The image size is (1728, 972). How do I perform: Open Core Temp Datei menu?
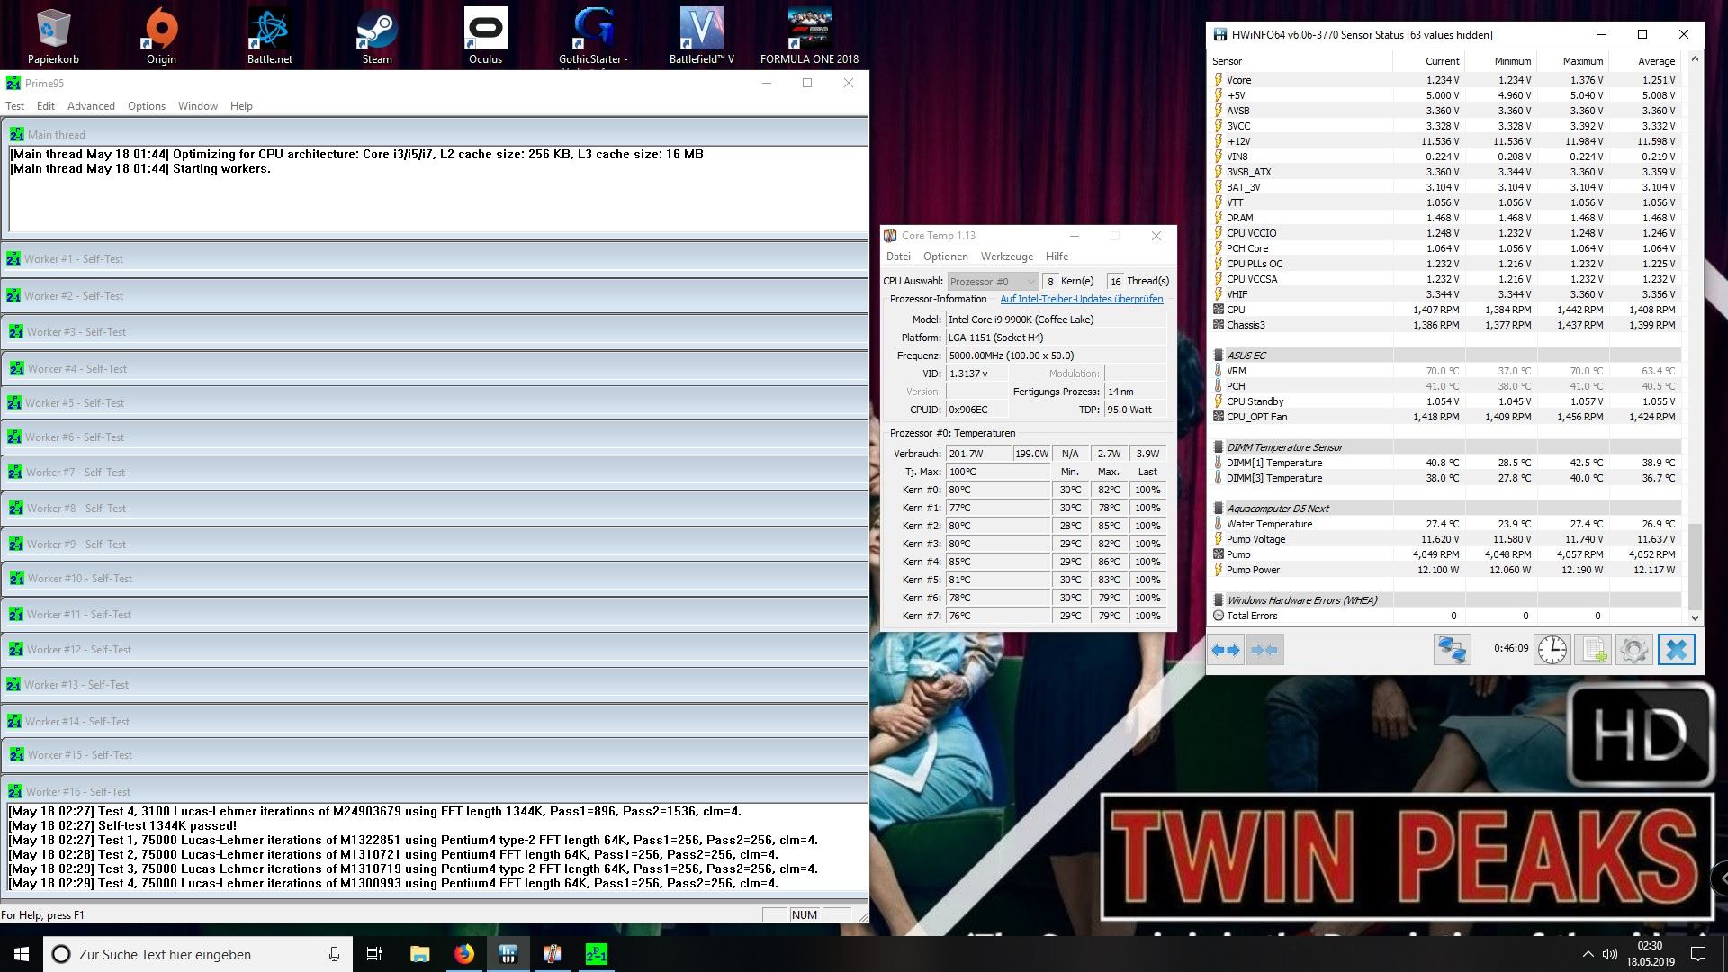coord(898,256)
